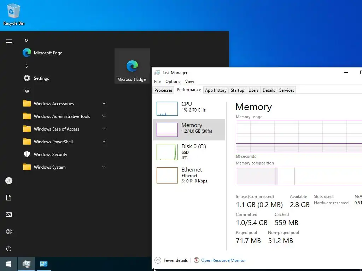Select the Memory performance item

click(189, 130)
